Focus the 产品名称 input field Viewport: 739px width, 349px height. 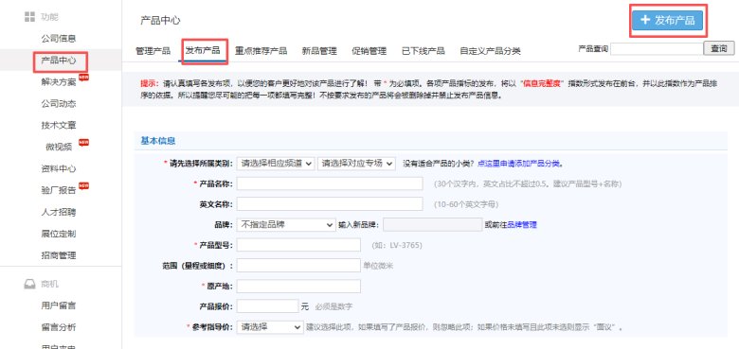click(x=330, y=183)
